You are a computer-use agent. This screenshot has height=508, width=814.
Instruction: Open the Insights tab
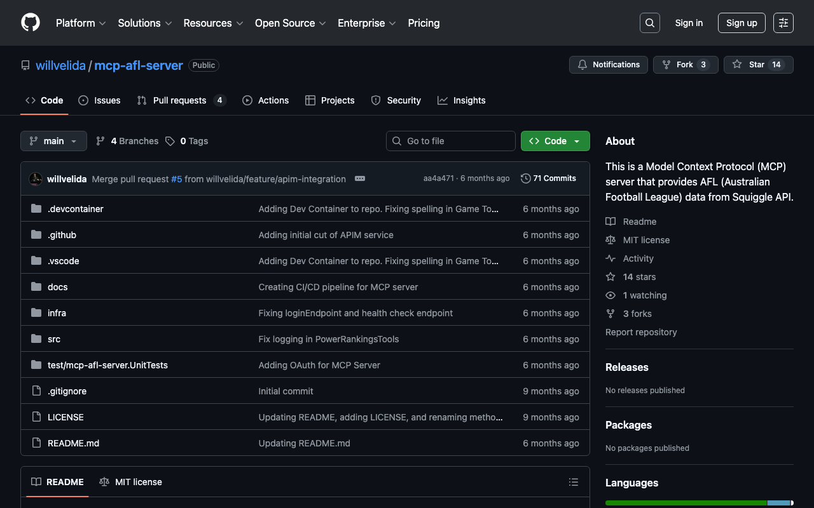tap(462, 100)
